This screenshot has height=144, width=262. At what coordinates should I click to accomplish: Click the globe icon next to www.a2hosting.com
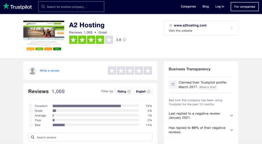170,25
